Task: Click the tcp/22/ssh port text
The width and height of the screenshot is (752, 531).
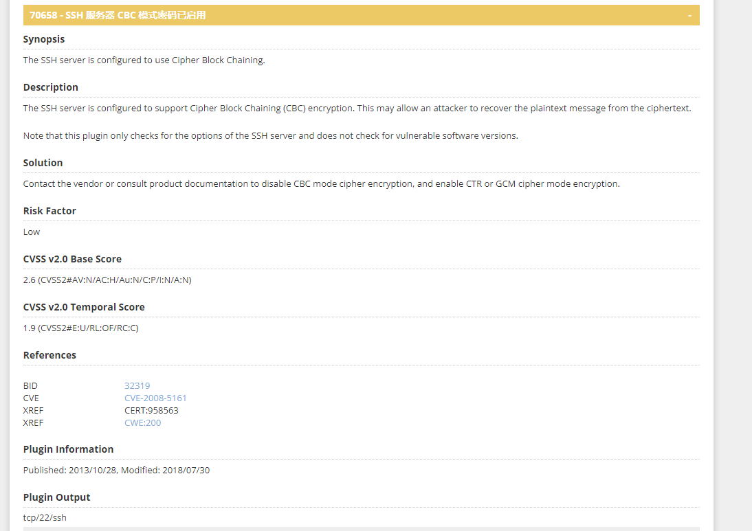Action: [45, 518]
